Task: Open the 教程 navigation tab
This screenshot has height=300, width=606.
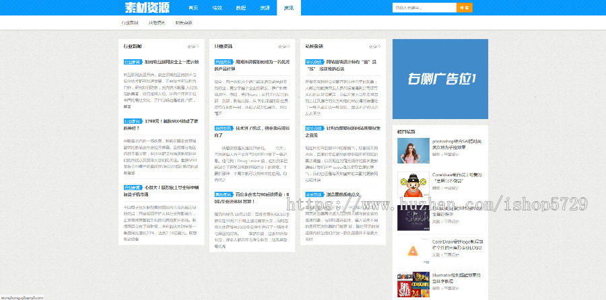Action: pos(241,8)
